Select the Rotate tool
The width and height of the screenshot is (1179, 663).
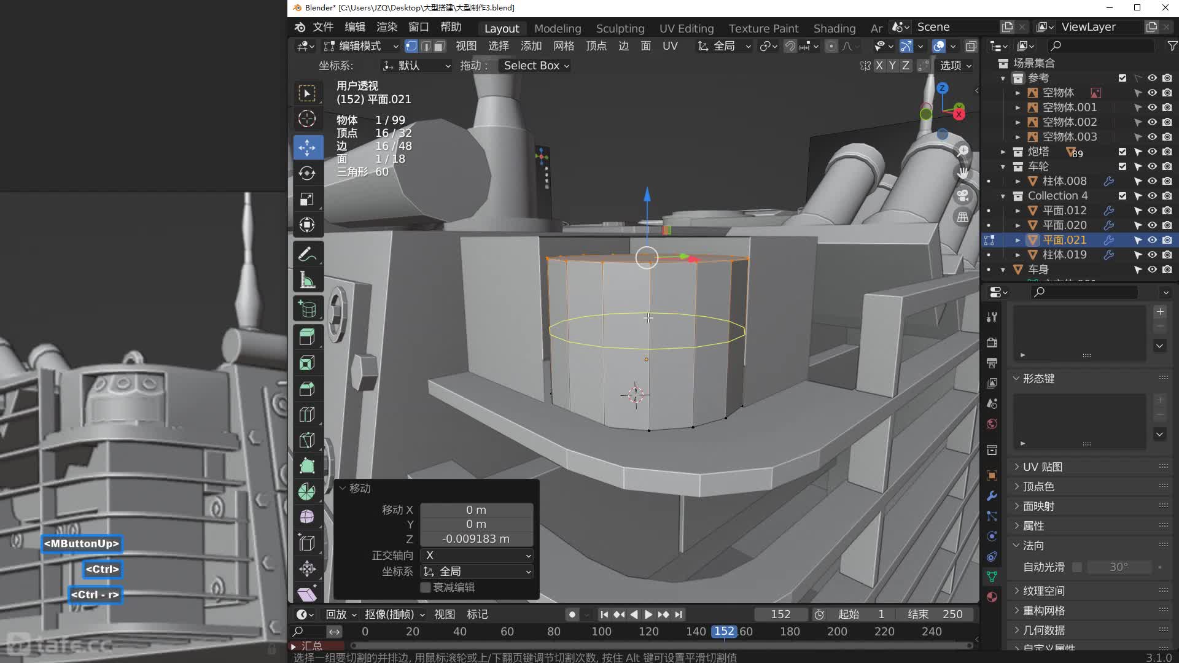tap(307, 173)
